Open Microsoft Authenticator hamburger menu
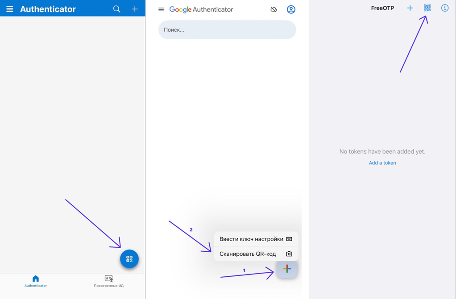456x299 pixels. (x=10, y=9)
